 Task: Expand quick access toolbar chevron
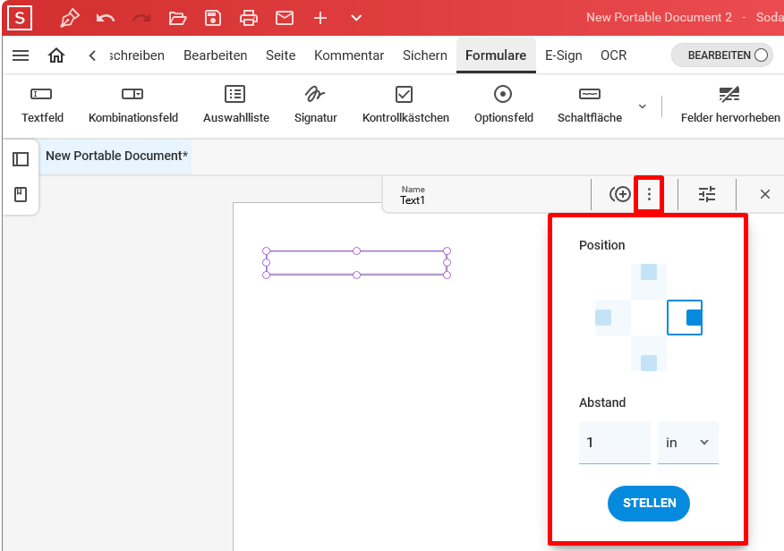tap(356, 19)
